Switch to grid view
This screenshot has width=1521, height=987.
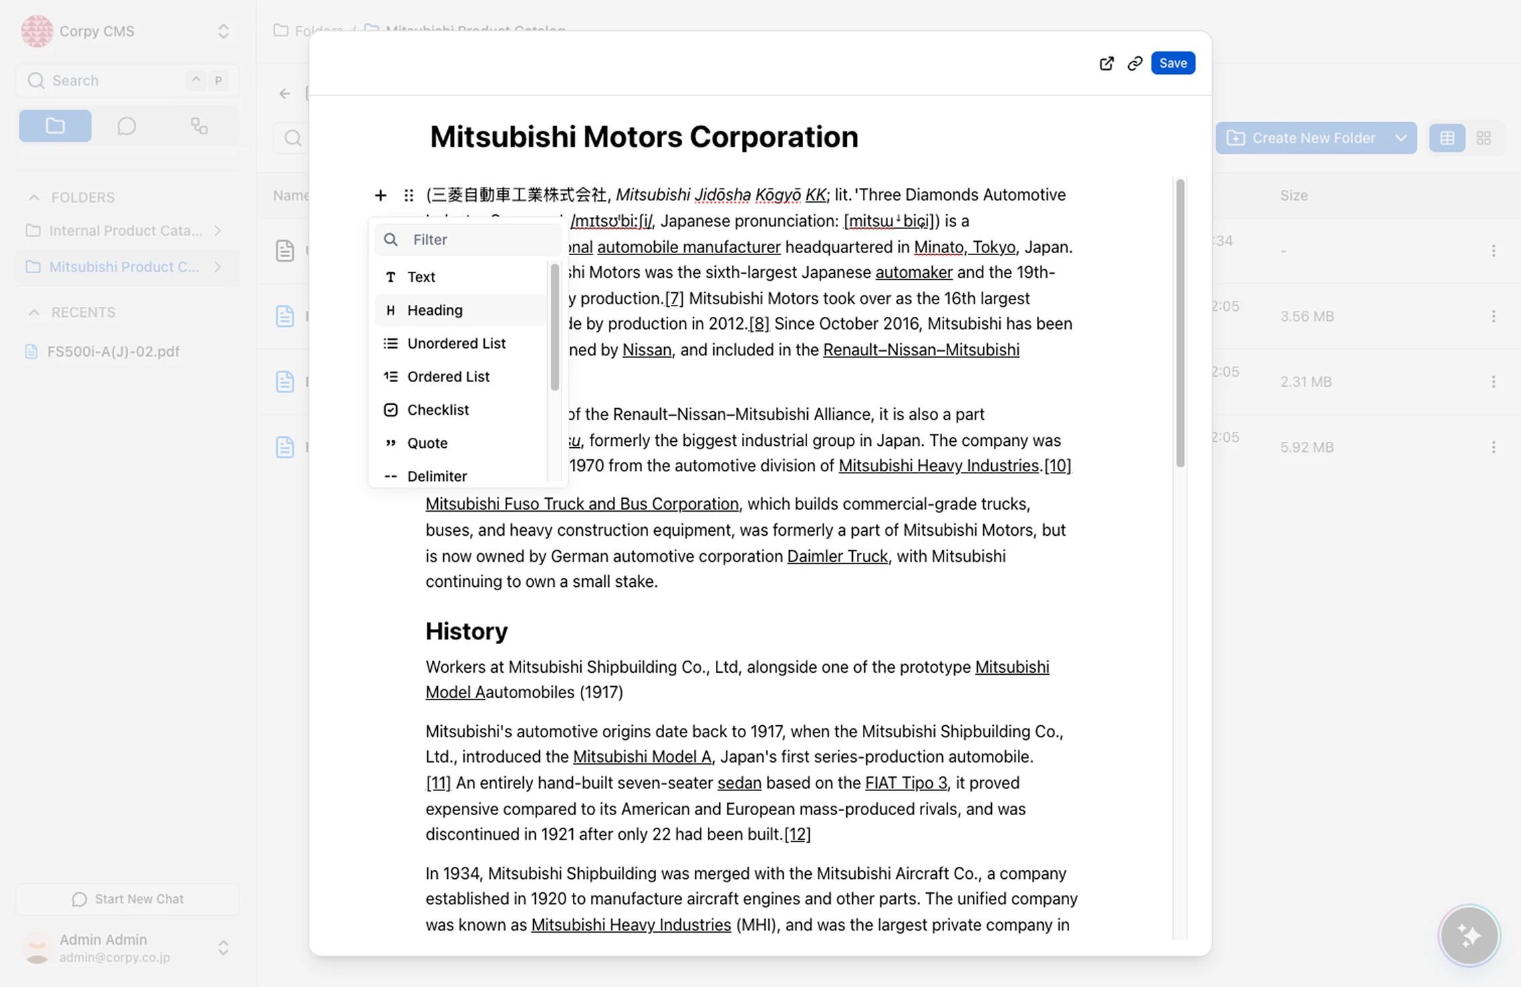(1484, 138)
